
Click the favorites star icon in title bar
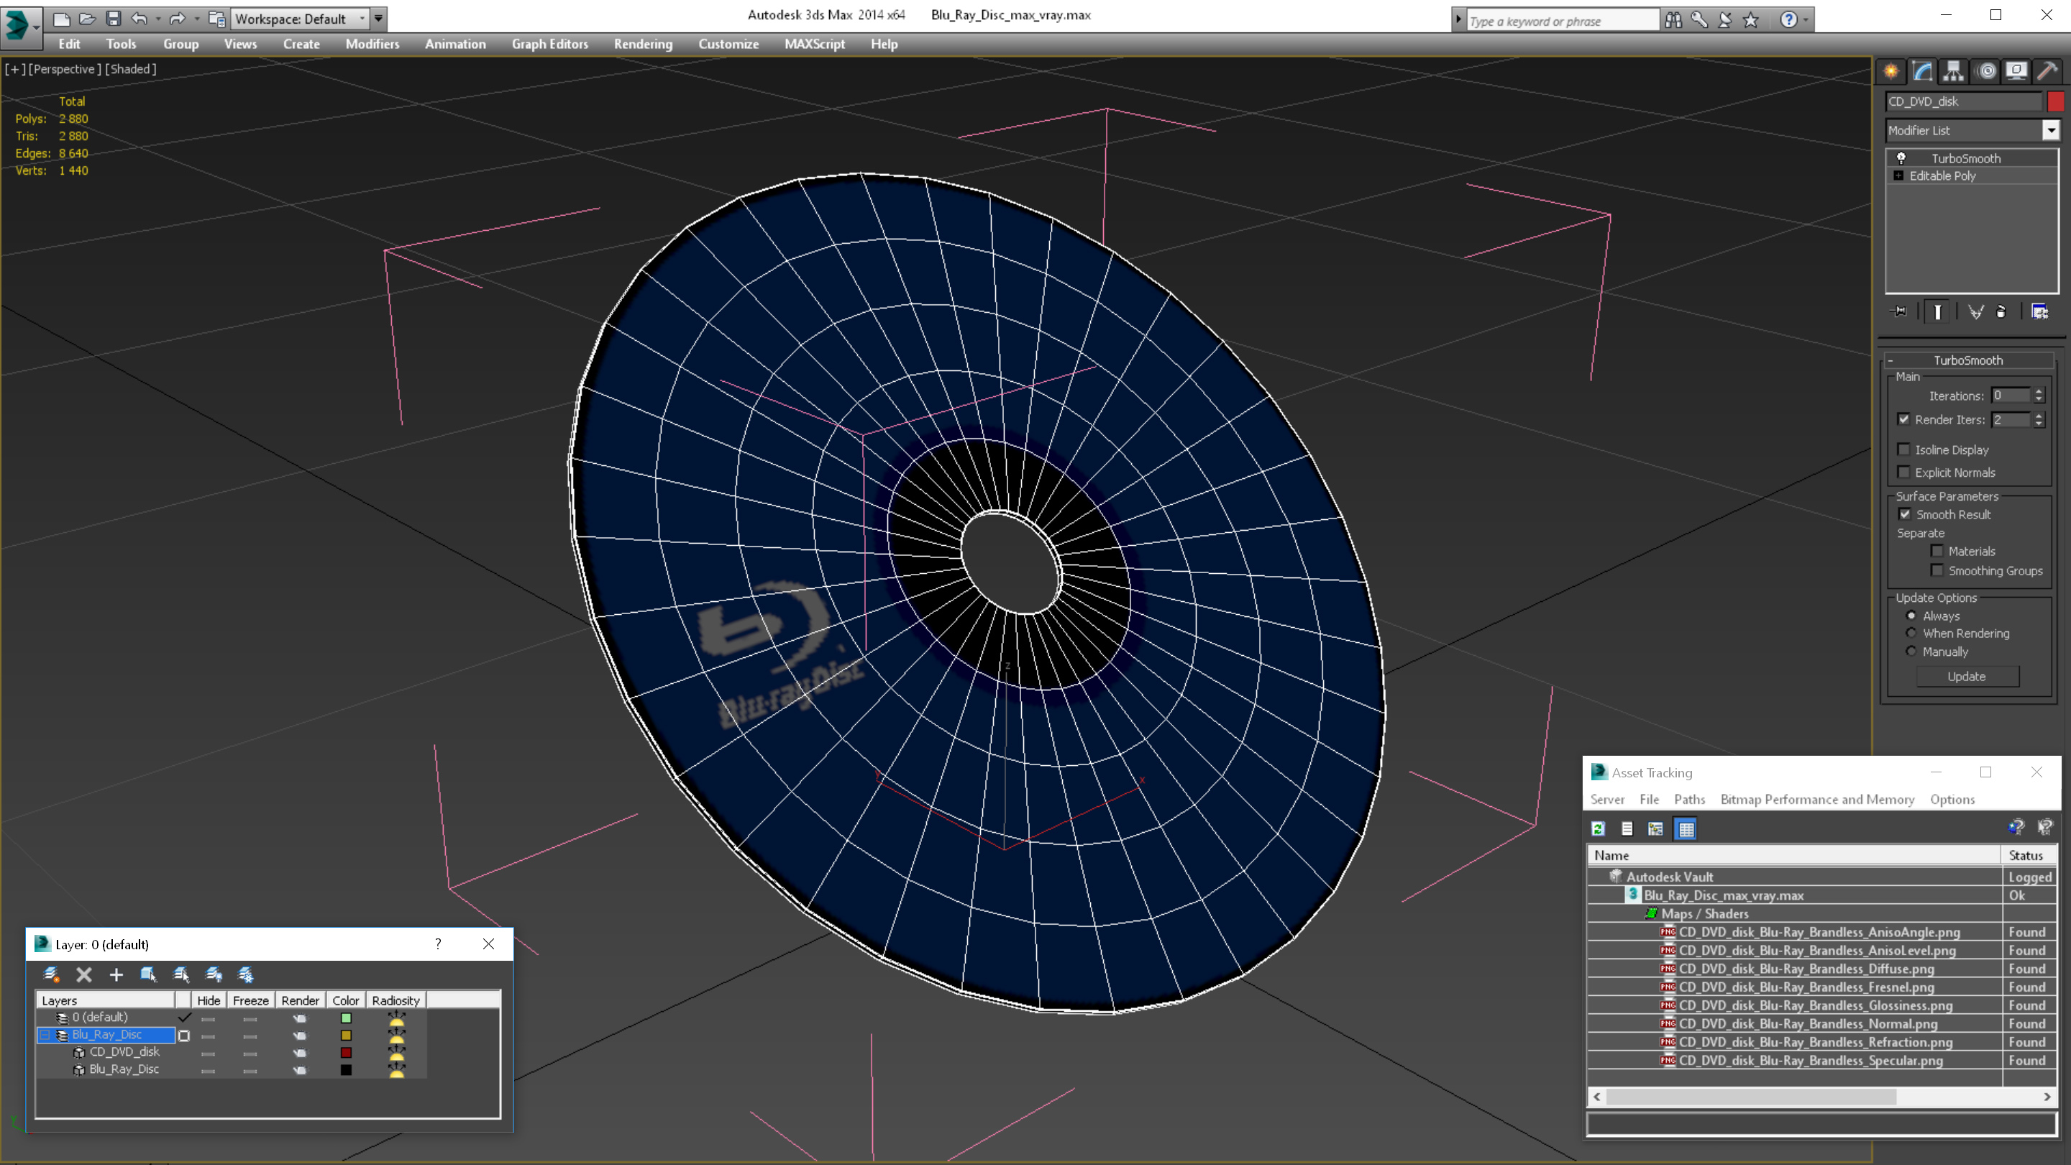(x=1750, y=19)
